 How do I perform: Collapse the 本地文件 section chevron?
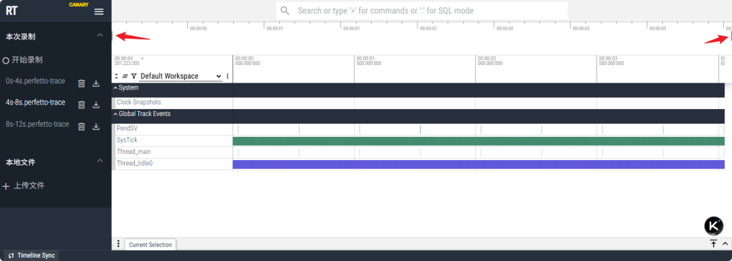tap(100, 161)
